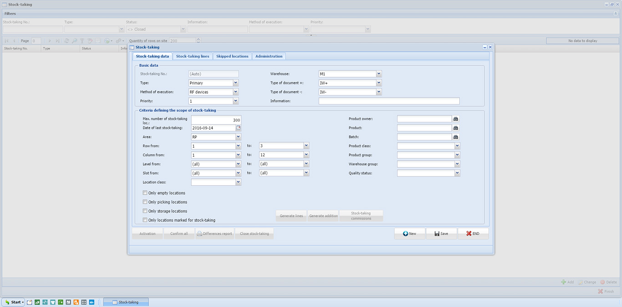Click the printer icon in the taskbar
622x307 pixels.
pos(53,302)
